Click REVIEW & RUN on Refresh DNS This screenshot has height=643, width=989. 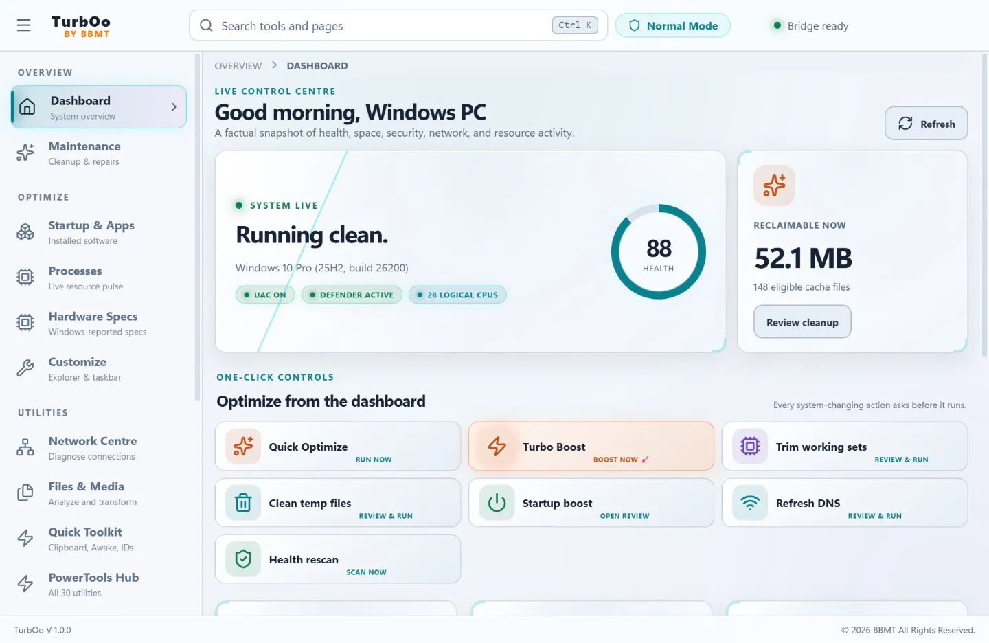874,516
